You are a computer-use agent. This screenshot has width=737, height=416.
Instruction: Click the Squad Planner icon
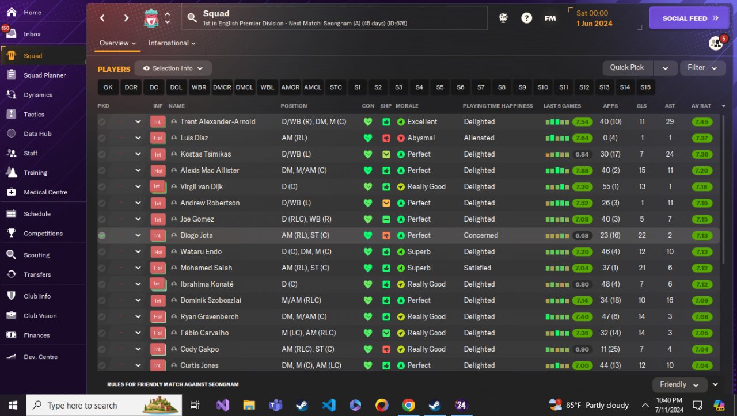tap(12, 75)
